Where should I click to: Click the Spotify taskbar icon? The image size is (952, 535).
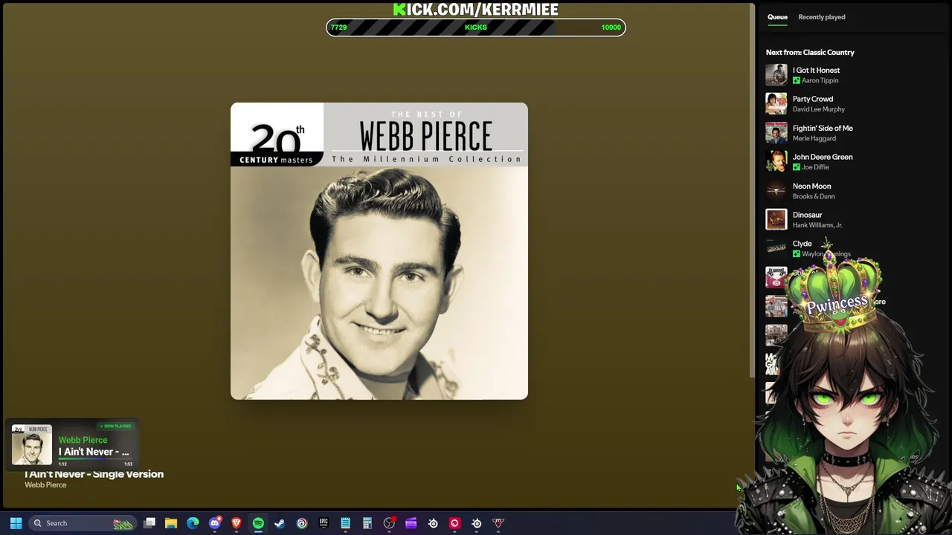[258, 523]
